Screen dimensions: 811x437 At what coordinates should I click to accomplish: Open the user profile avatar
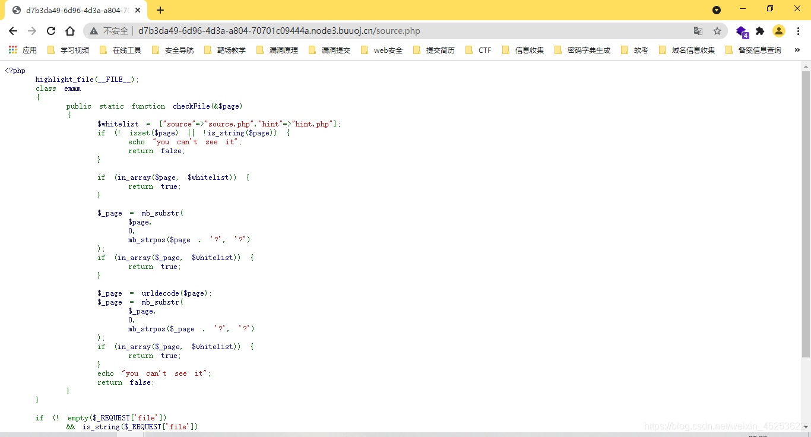[779, 31]
